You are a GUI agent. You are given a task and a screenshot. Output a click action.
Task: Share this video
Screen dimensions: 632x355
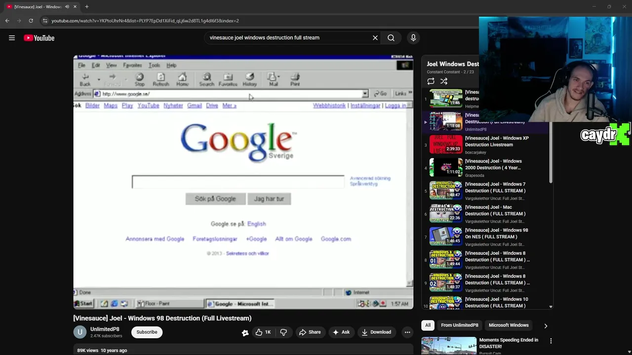[x=310, y=332]
